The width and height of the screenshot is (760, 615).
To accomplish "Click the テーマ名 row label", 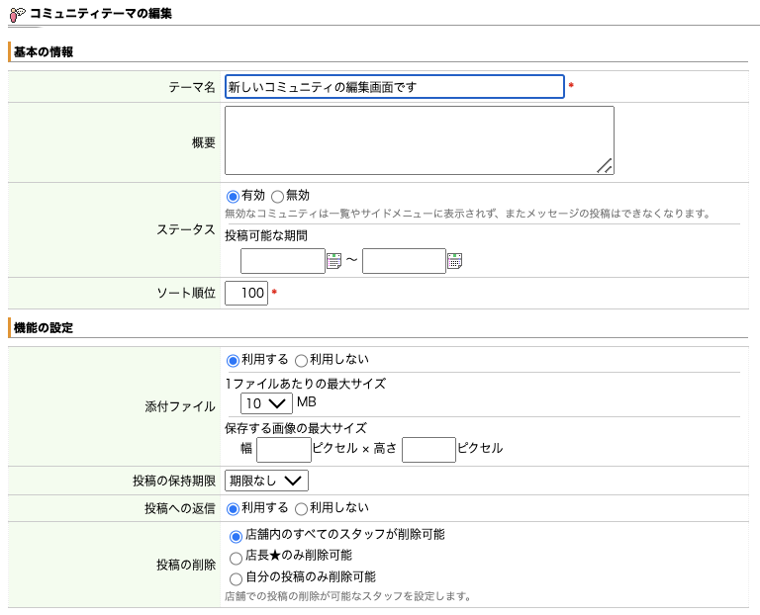I will tap(192, 87).
